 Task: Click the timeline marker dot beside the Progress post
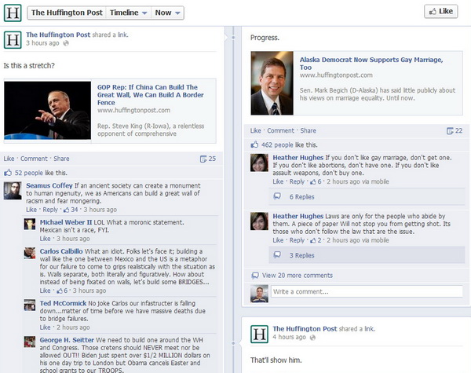click(x=233, y=38)
